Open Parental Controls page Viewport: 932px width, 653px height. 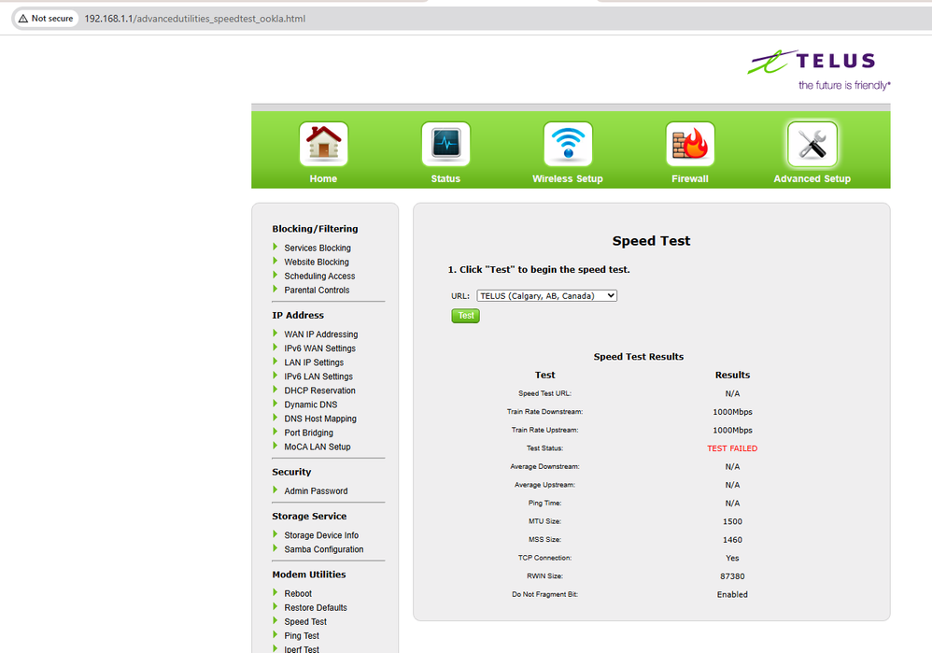[x=317, y=290]
